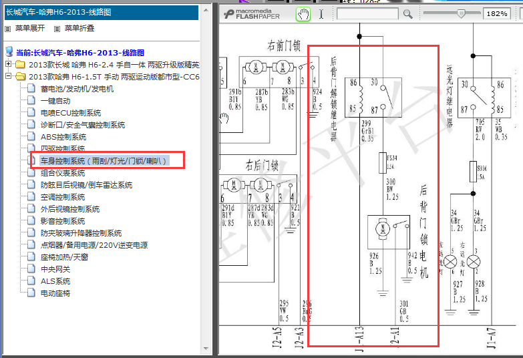Select the FlashPaper hand pan tool
This screenshot has height=358, width=523.
(x=303, y=14)
